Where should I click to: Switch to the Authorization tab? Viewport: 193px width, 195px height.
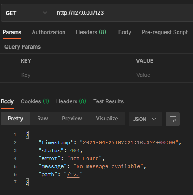49,32
